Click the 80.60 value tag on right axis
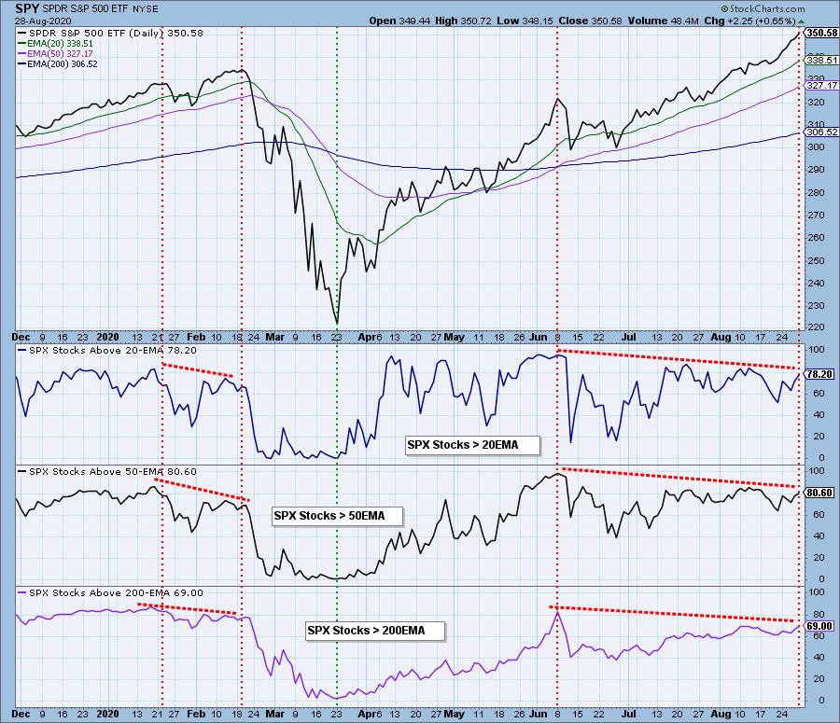840x723 pixels. coord(819,493)
